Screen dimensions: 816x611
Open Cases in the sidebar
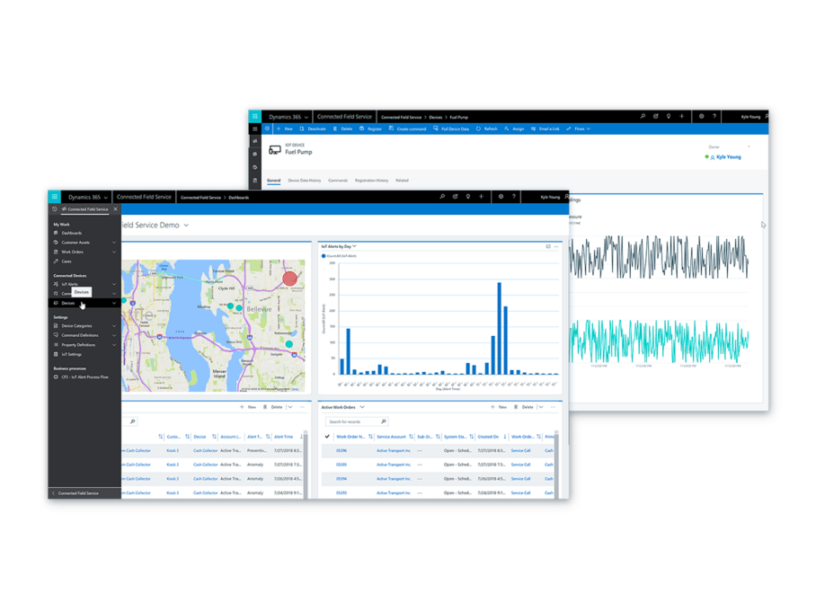pyautogui.click(x=67, y=261)
